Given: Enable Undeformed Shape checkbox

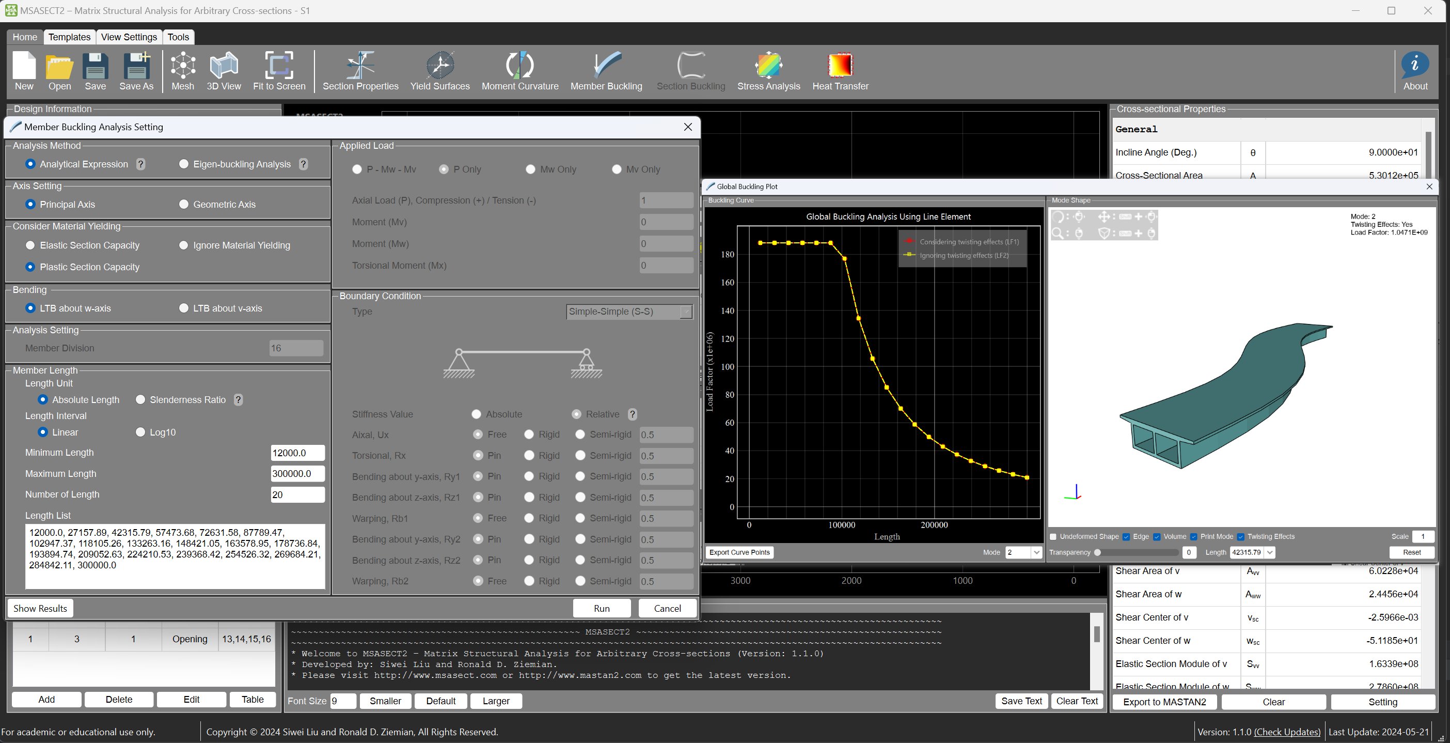Looking at the screenshot, I should (1053, 536).
